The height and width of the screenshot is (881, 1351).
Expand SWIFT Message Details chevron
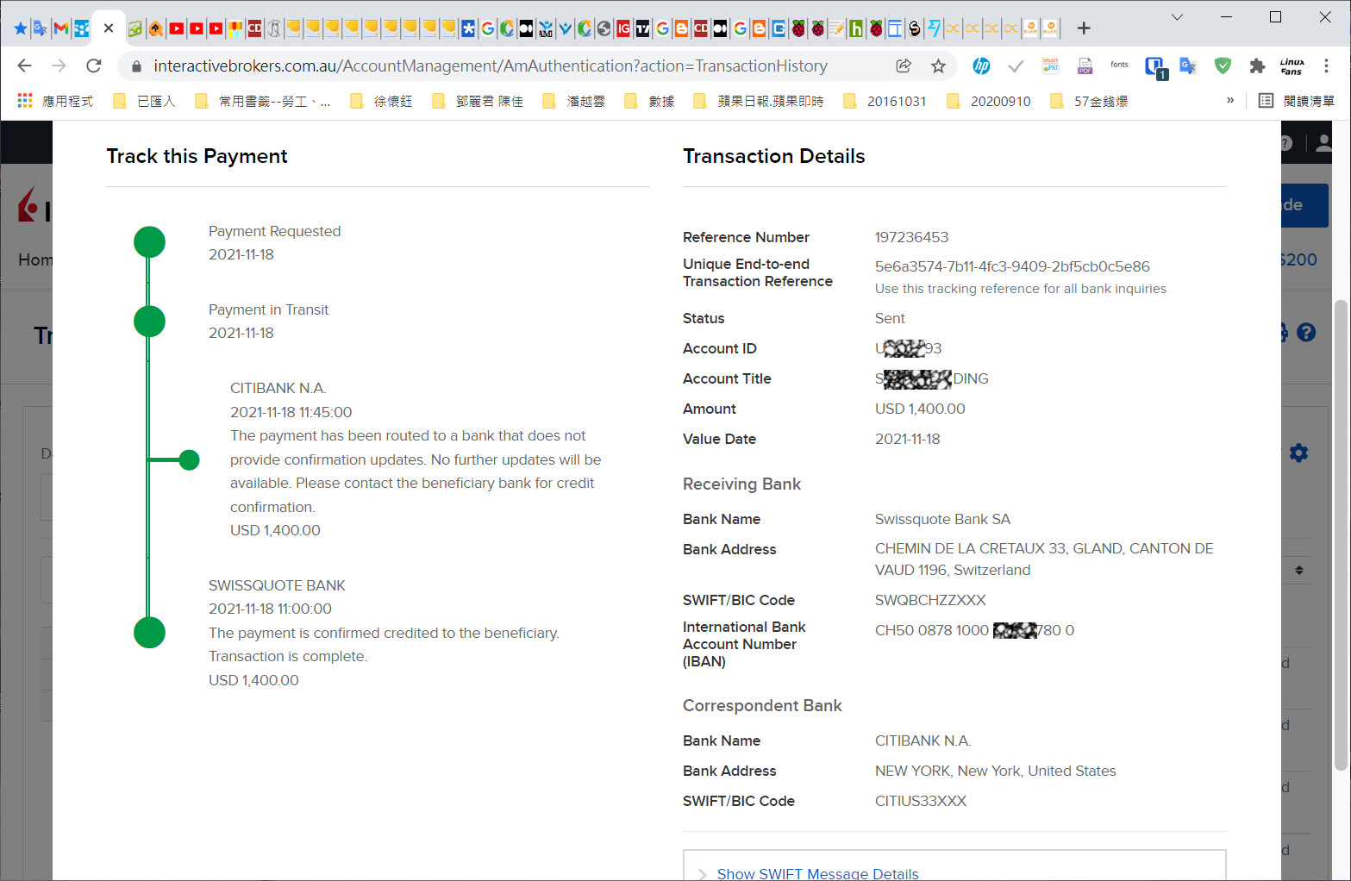[x=702, y=874]
